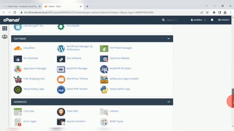Viewport: 234px width, 131px height.
Task: Click the site lock security icon
Action: [x=22, y=12]
